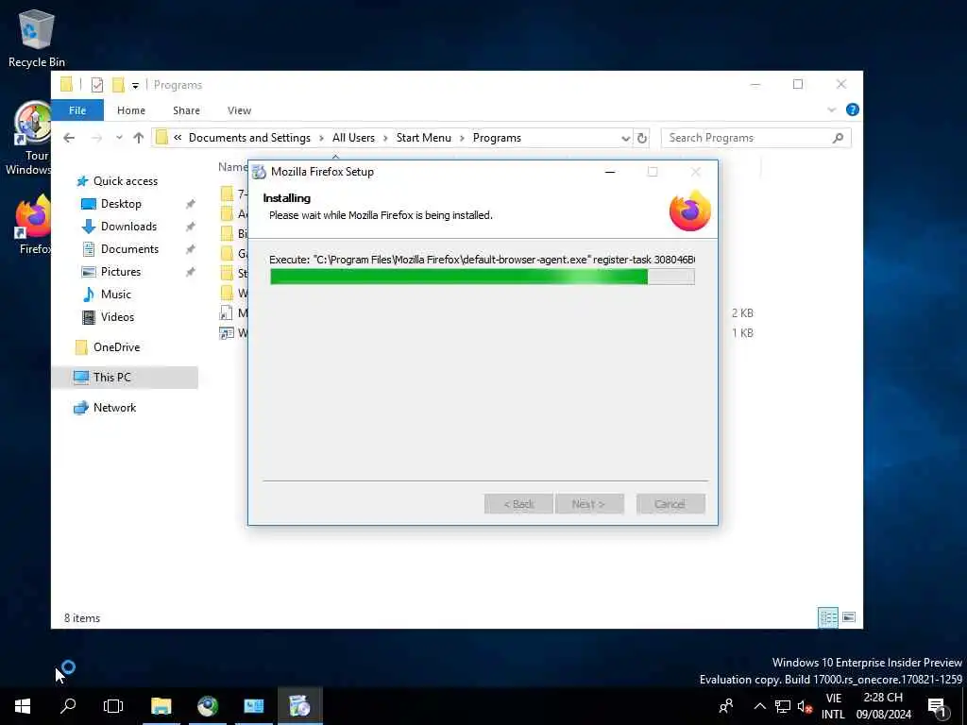
Task: Open the Share ribbon tab
Action: click(186, 110)
